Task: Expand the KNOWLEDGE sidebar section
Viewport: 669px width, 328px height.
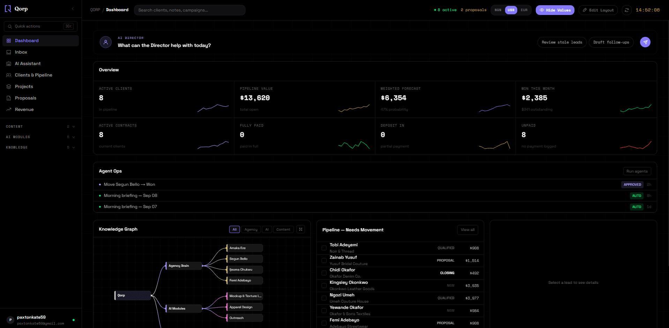Action: click(x=40, y=147)
